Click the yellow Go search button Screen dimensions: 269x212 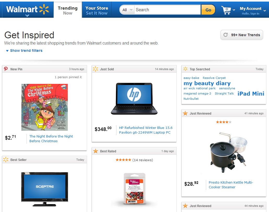(208, 10)
